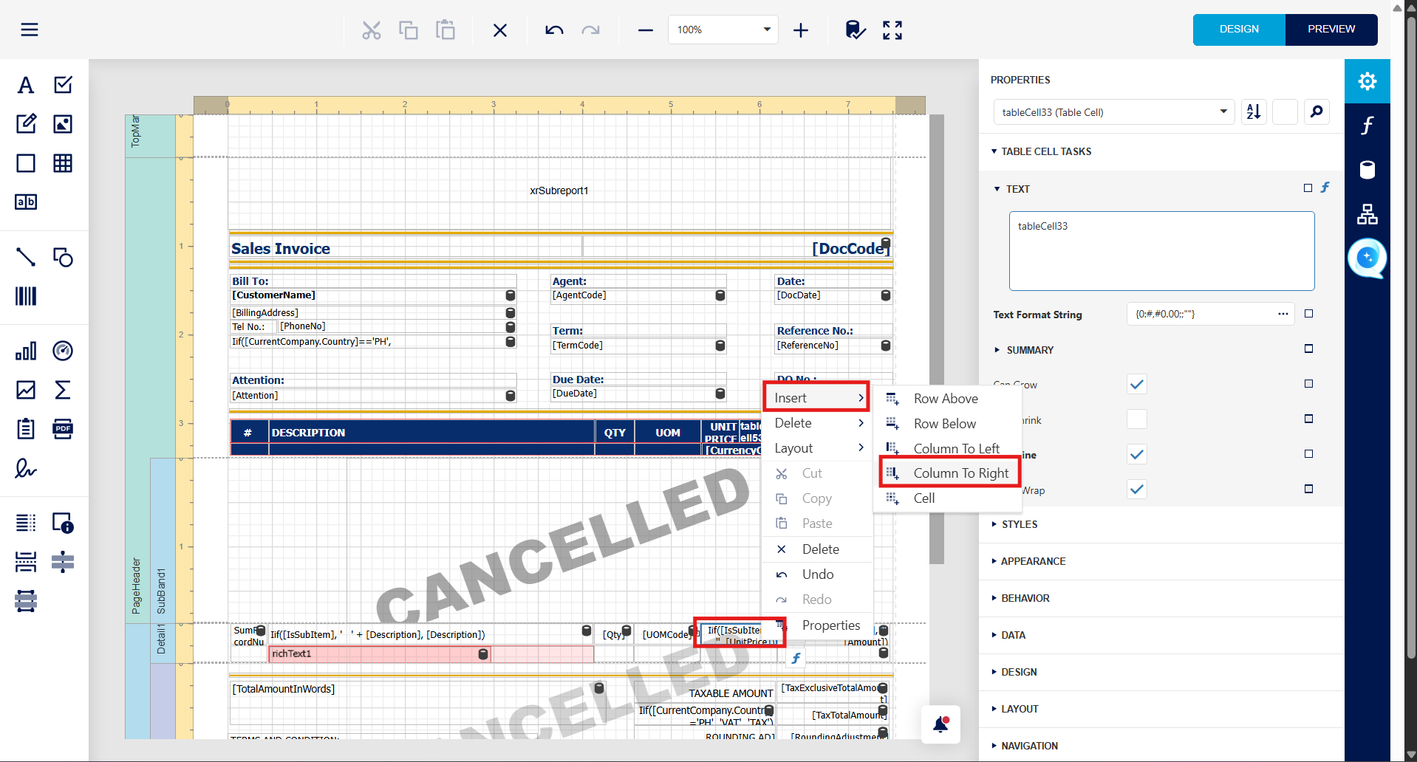Click the Redo arrow in the top toolbar
1417x762 pixels.
pyautogui.click(x=591, y=30)
